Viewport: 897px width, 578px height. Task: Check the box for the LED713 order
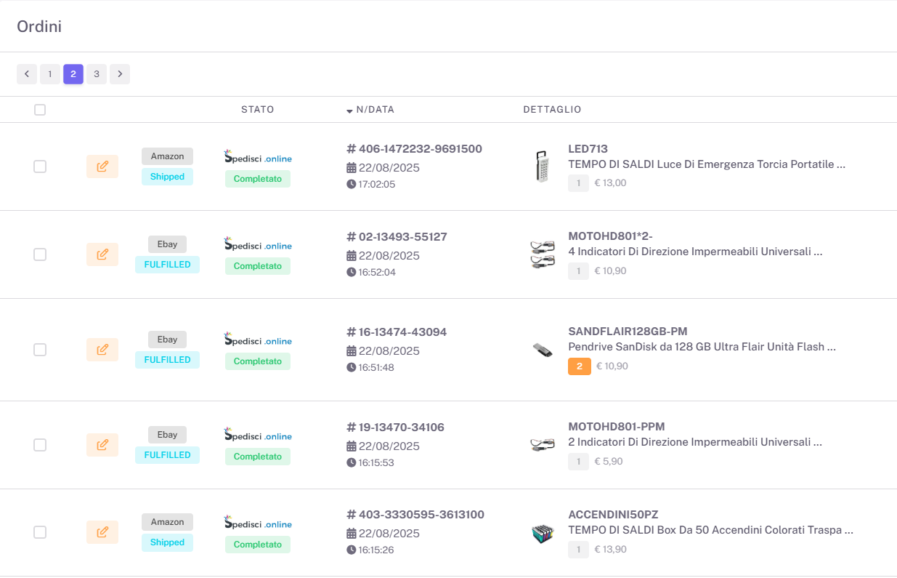[40, 166]
